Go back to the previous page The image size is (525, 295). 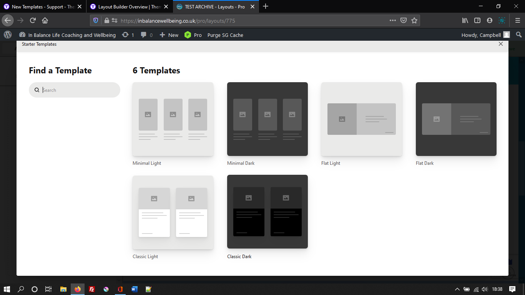tap(8, 20)
